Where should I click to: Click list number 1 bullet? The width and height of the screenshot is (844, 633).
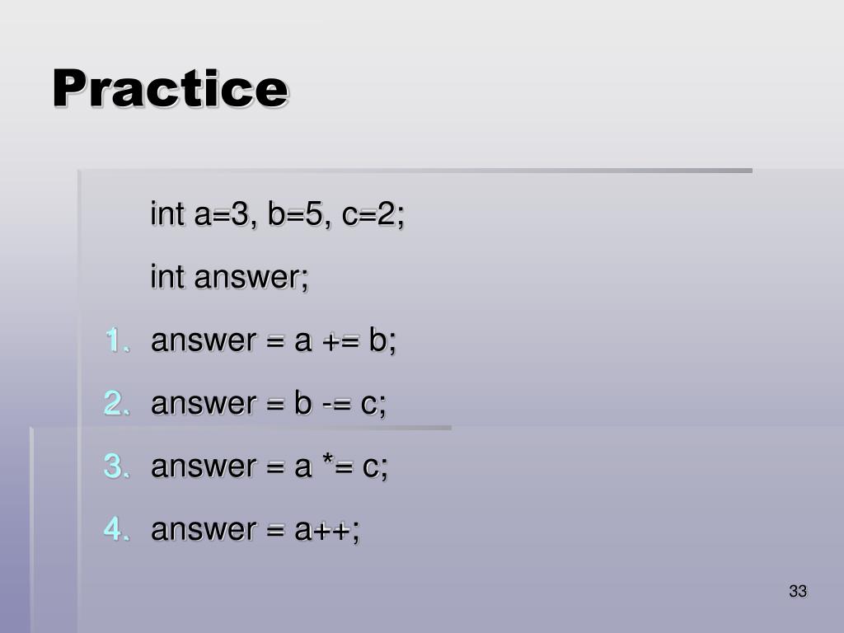point(117,340)
